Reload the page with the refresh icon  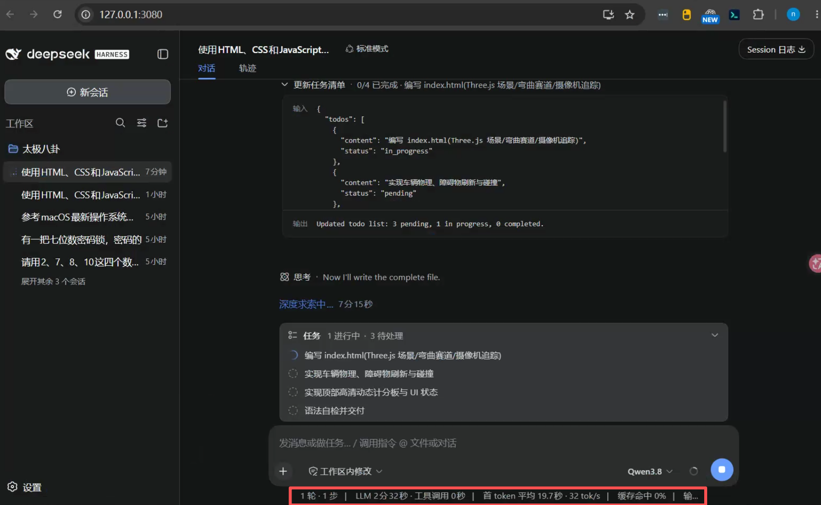(x=57, y=14)
